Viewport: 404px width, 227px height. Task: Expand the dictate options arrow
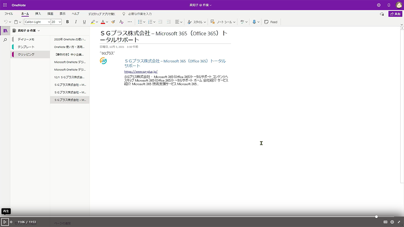[259, 22]
